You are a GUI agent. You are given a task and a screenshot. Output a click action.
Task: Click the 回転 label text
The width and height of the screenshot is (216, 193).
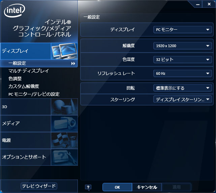point(131,88)
